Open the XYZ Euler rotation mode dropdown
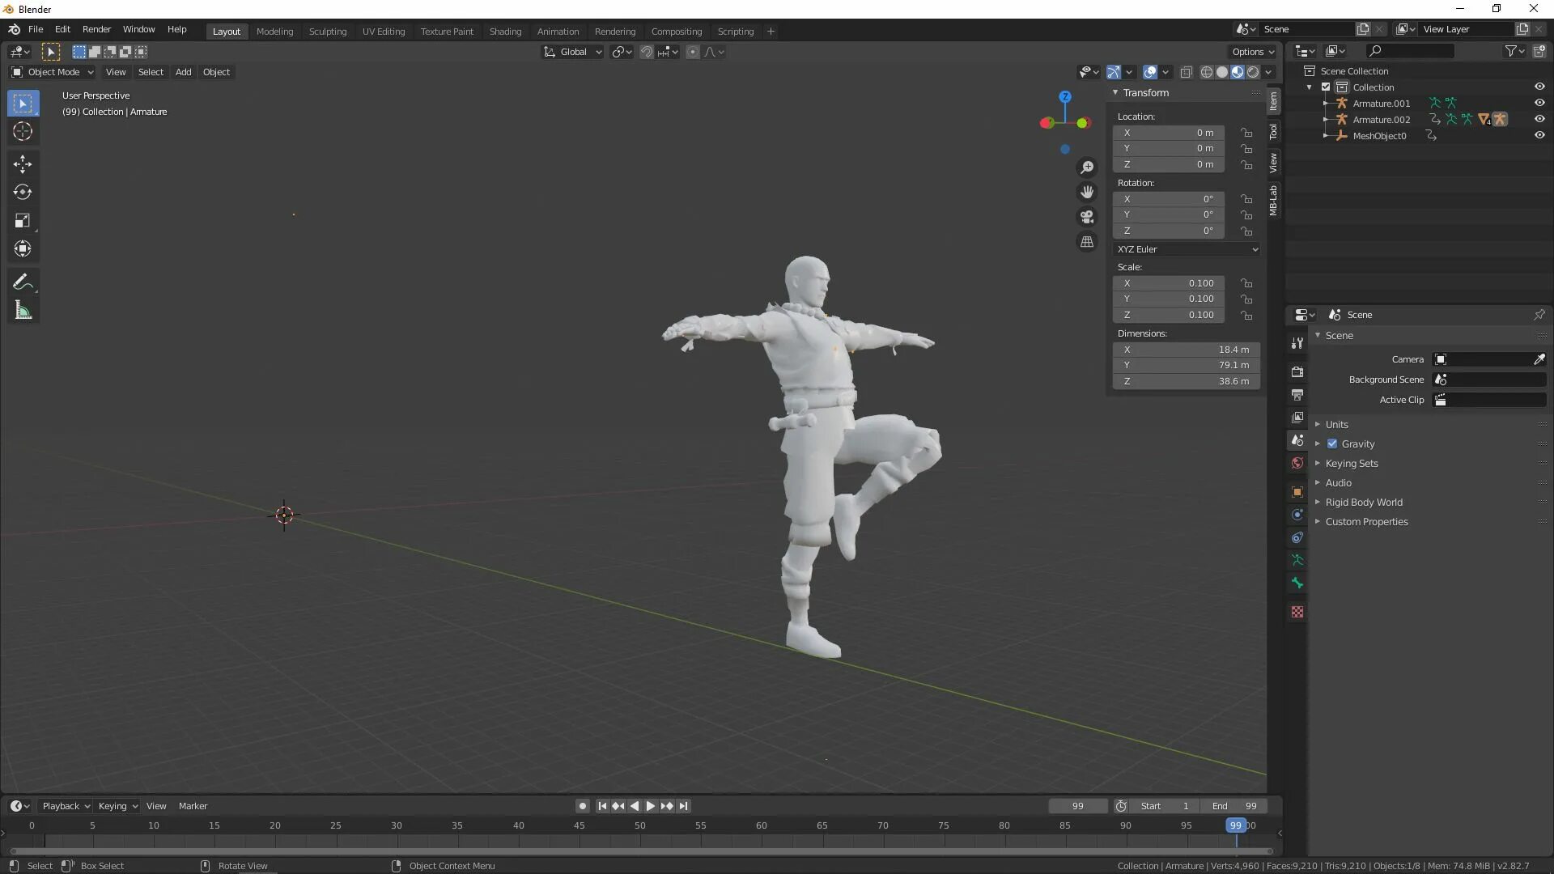Viewport: 1554px width, 874px height. click(x=1187, y=249)
